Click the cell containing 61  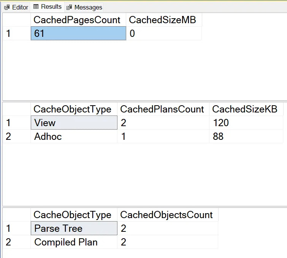(x=78, y=33)
